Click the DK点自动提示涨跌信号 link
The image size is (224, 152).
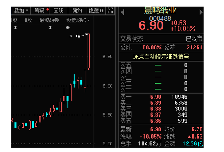click(x=161, y=57)
